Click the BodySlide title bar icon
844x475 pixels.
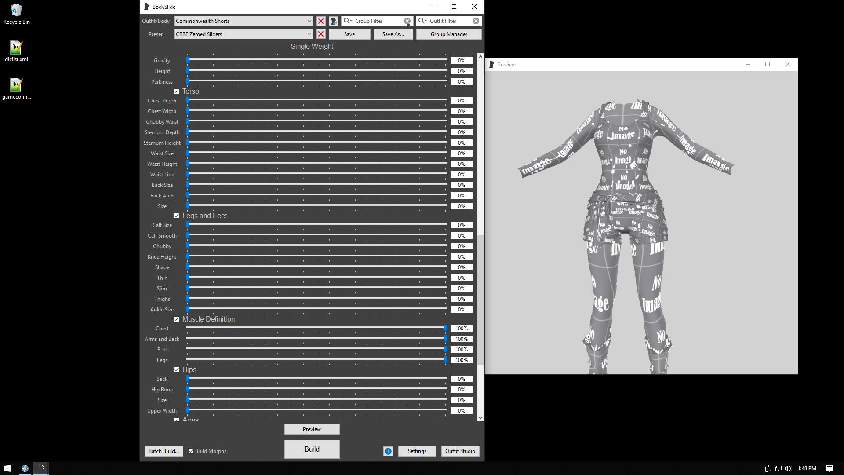coord(146,7)
